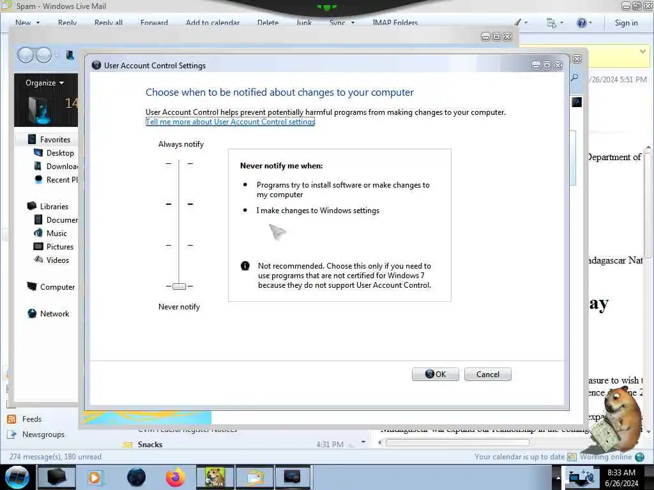The width and height of the screenshot is (654, 490).
Task: Open the Pictures library in Explorer
Action: [x=59, y=247]
